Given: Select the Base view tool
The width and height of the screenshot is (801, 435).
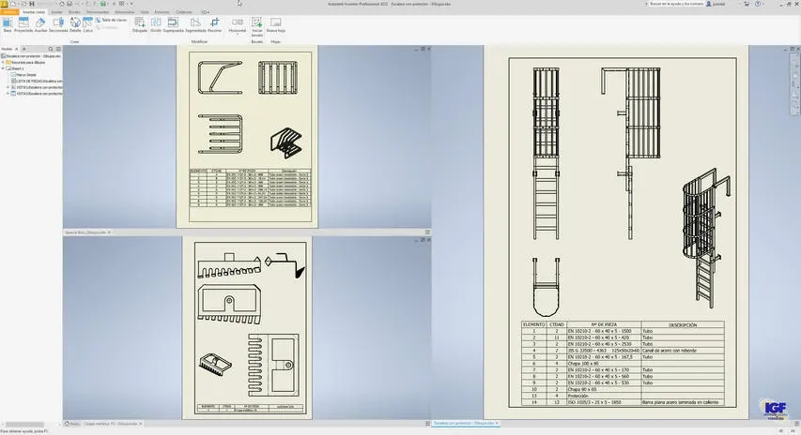Looking at the screenshot, I should [8, 24].
